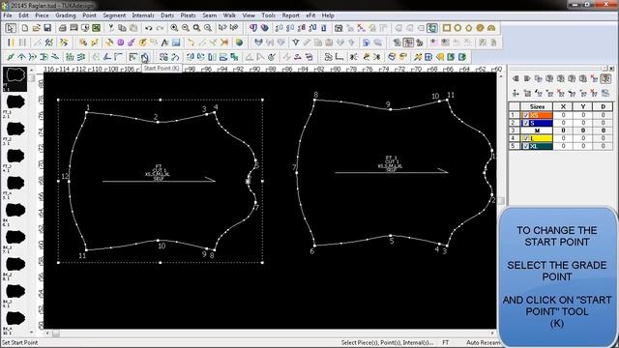
Task: Select the M size row in table
Action: pos(561,130)
